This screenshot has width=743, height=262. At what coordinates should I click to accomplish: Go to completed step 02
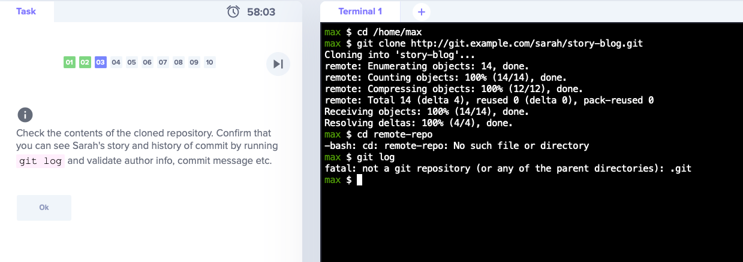85,62
